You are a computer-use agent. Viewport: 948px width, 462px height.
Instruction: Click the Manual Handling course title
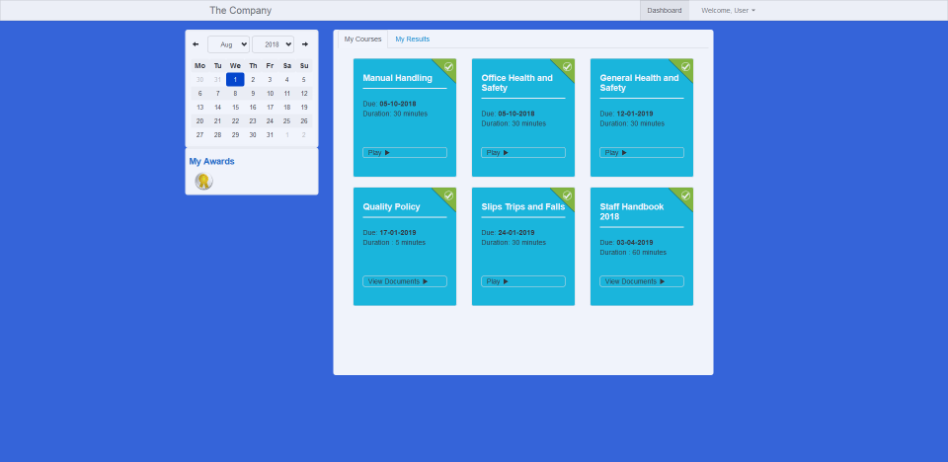click(x=397, y=78)
